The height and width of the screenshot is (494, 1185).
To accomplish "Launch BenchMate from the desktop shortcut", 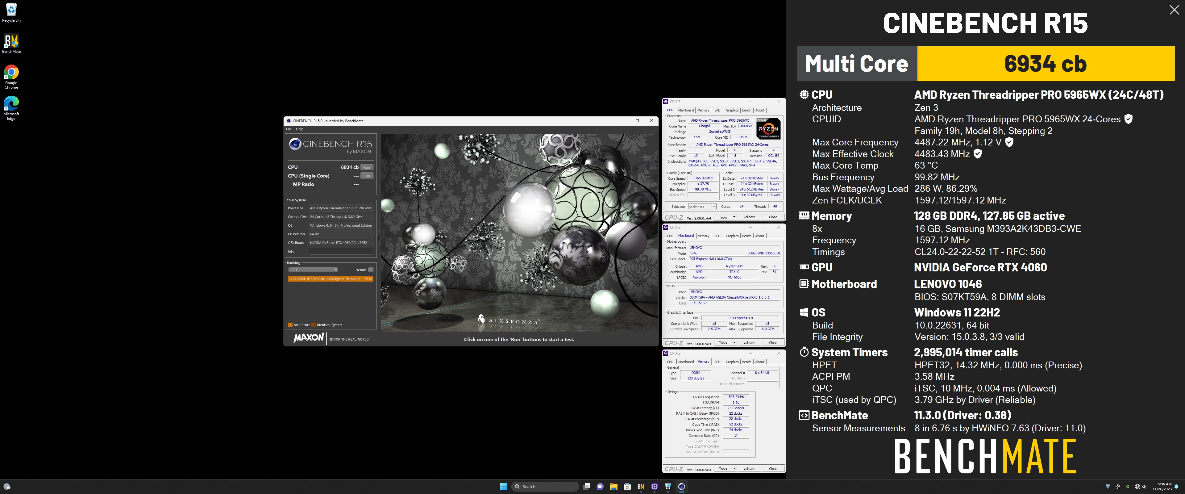I will 11,43.
